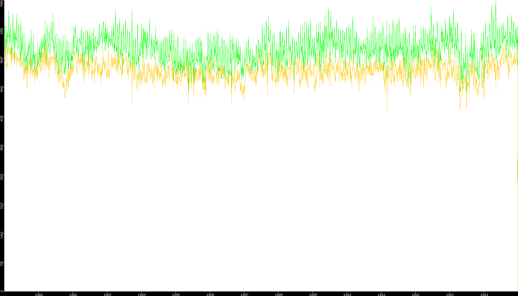
Task: Click the 14:10 time axis label
Action: coord(347,295)
